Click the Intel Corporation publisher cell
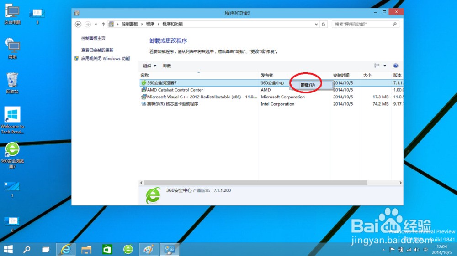 pos(277,104)
